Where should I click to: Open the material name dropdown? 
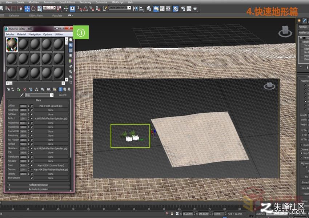tap(52, 95)
